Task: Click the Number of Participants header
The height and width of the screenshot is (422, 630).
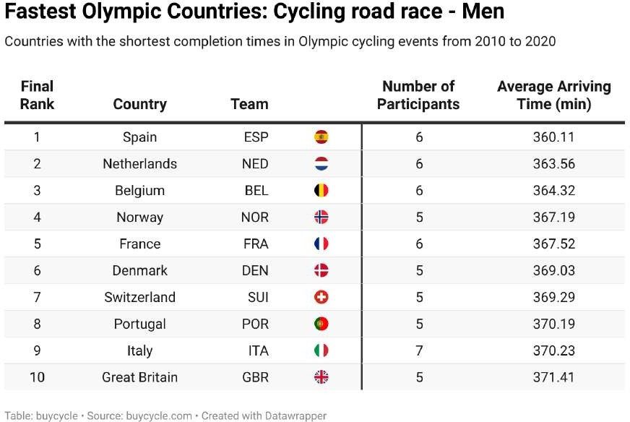Action: (418, 95)
